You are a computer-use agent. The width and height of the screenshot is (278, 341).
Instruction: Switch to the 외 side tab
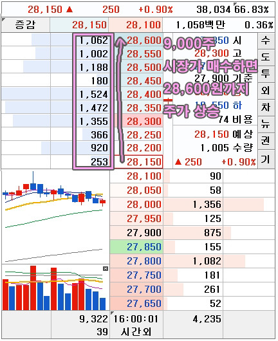[265, 91]
